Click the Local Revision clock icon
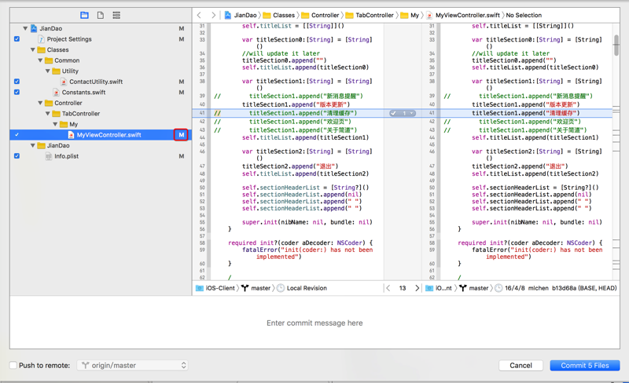 coord(281,288)
